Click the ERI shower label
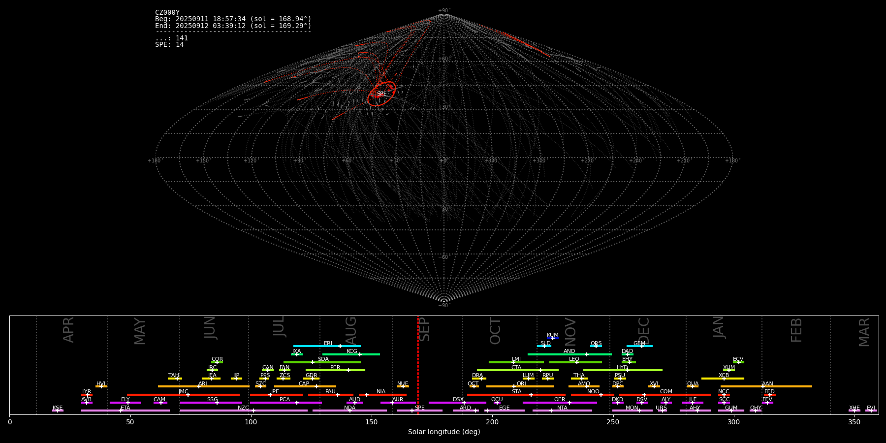Viewport: 886px width, 443px height. [x=328, y=343]
